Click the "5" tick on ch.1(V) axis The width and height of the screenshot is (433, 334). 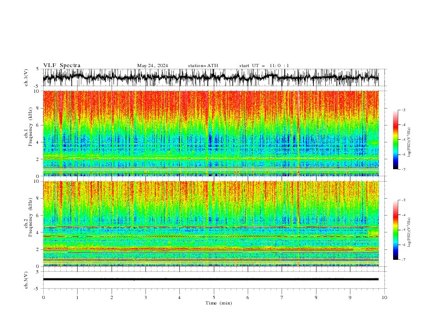coord(38,69)
